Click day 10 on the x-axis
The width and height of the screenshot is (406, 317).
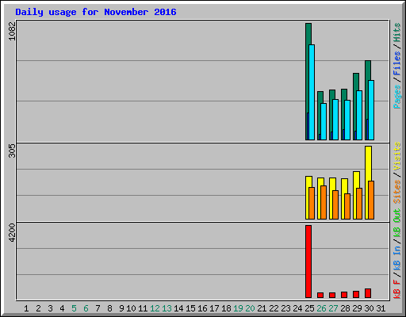[x=131, y=308]
